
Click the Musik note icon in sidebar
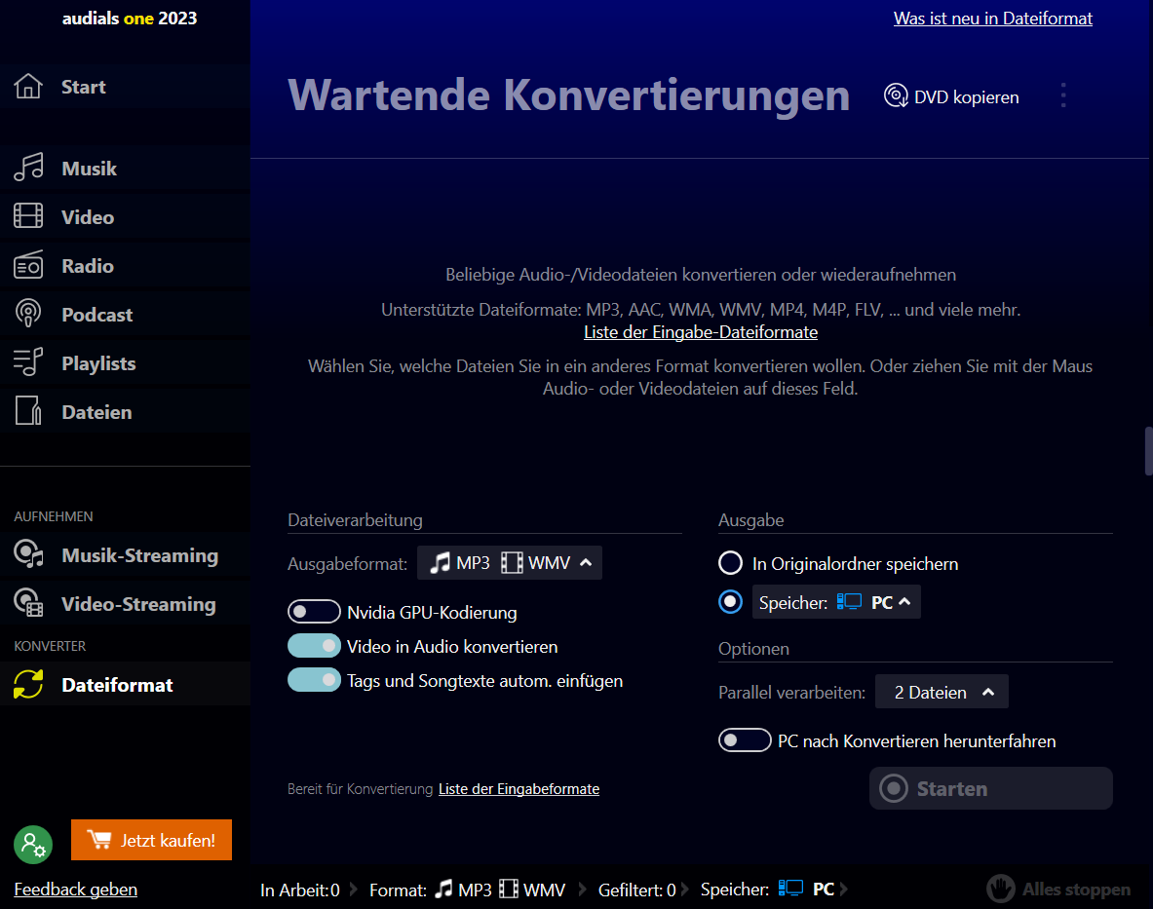[28, 168]
